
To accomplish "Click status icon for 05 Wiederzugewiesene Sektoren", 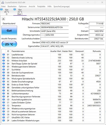I will coord(3,66).
